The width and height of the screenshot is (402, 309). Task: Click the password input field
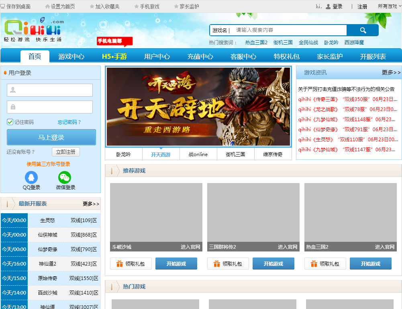point(50,107)
